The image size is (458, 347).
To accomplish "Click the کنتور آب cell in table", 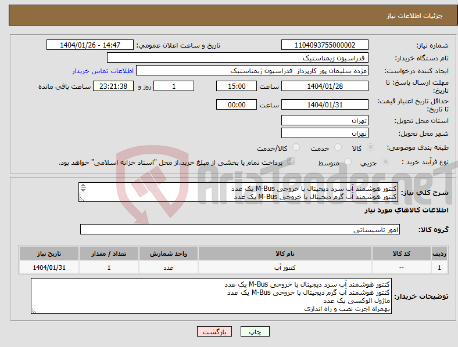I will click(x=285, y=267).
